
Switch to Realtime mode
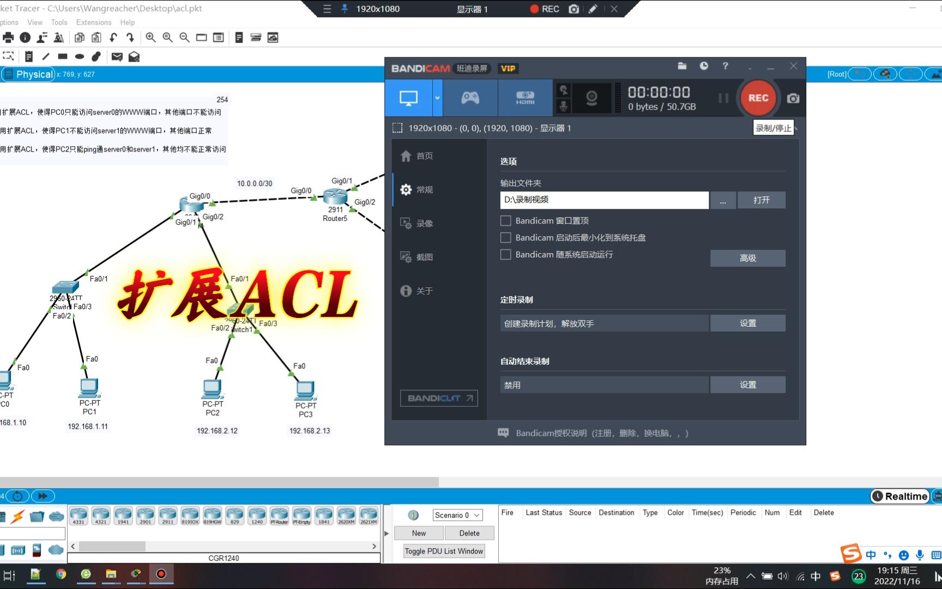click(x=900, y=496)
